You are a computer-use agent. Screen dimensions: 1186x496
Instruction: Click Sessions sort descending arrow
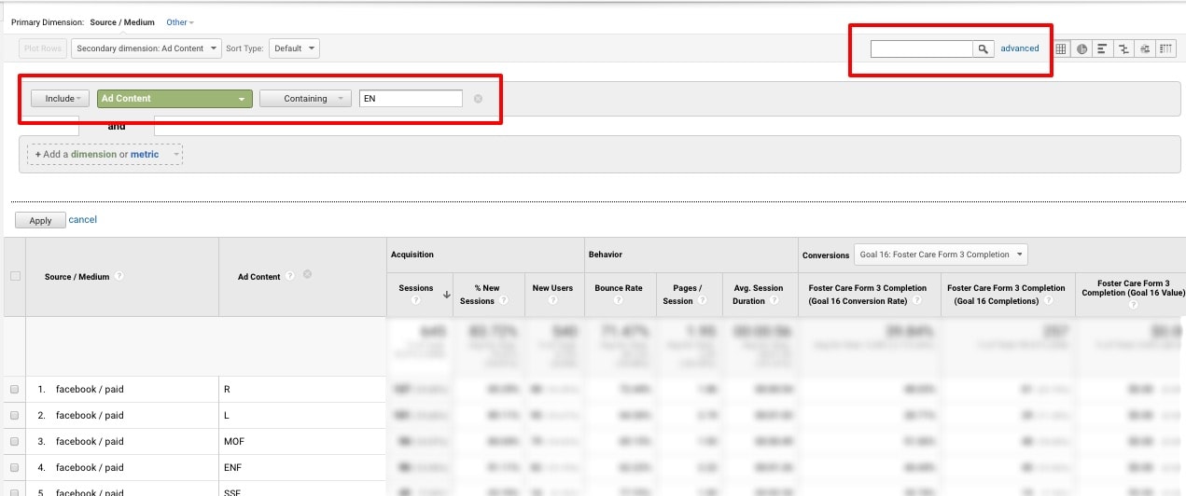point(446,295)
